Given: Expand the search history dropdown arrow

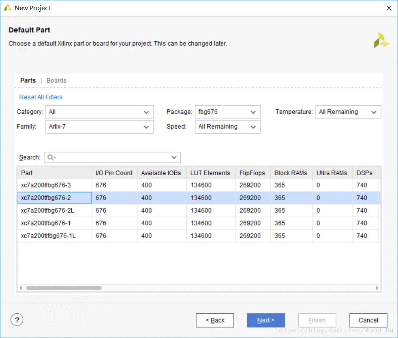Looking at the screenshot, I should click(174, 157).
